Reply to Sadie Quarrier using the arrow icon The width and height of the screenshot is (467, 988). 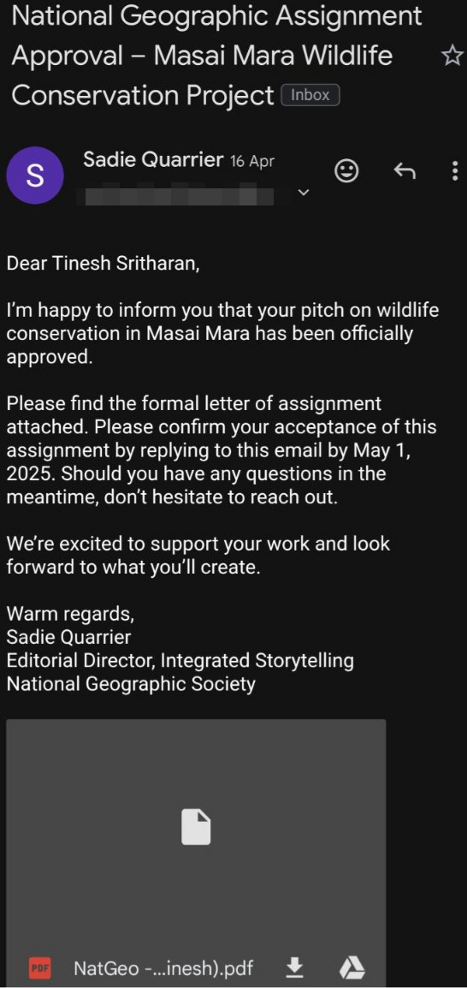point(404,170)
